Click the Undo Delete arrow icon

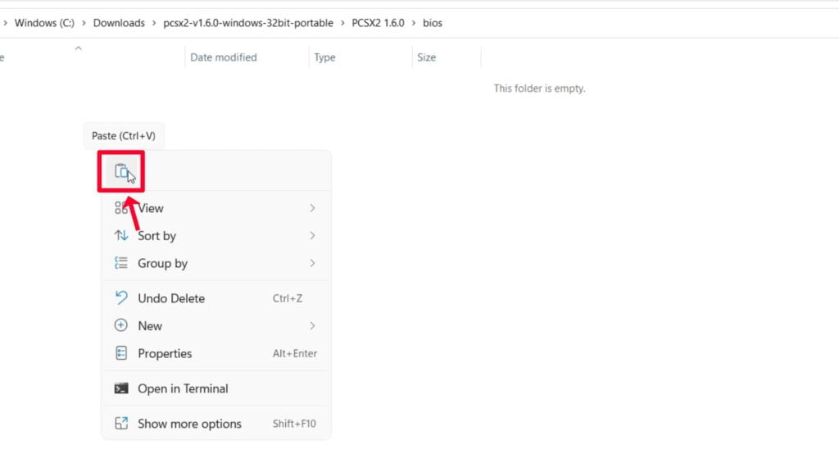pos(121,298)
